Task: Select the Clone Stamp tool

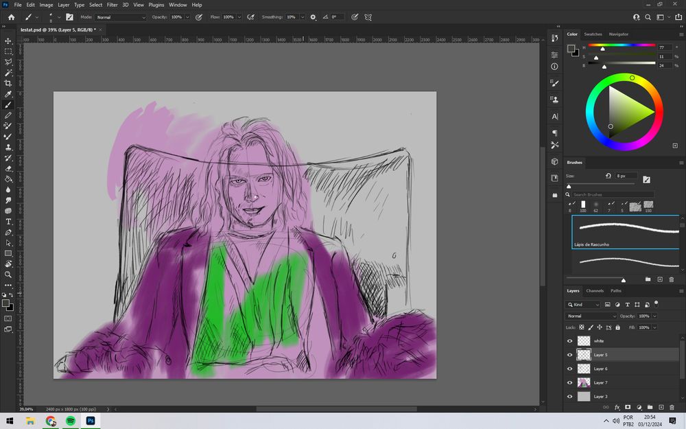Action: (8, 148)
